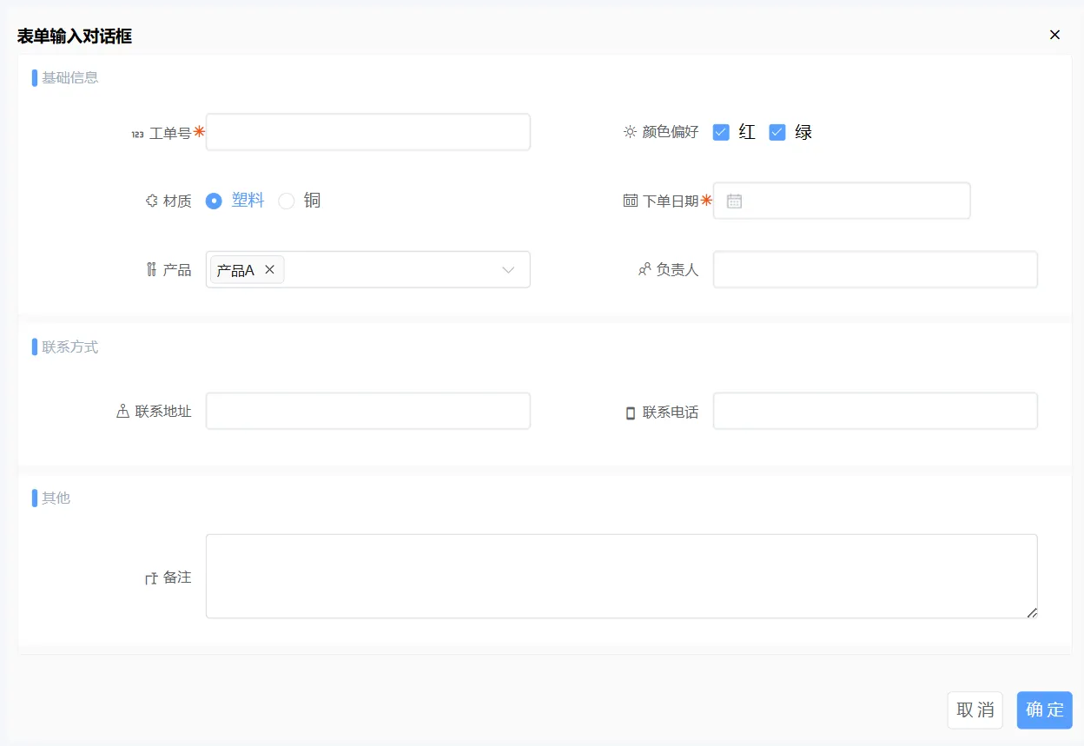Focus the 负责人 input field
This screenshot has height=746, width=1084.
[x=876, y=269]
